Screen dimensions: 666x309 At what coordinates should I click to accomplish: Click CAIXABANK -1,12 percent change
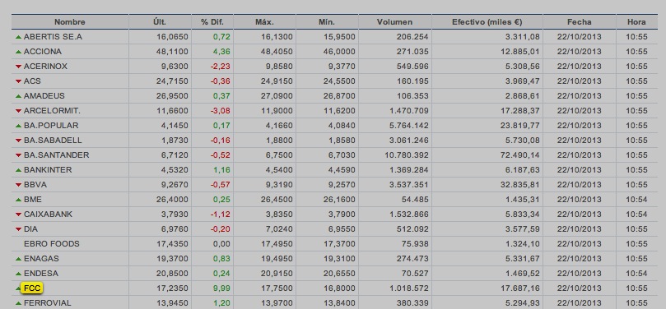[221, 214]
